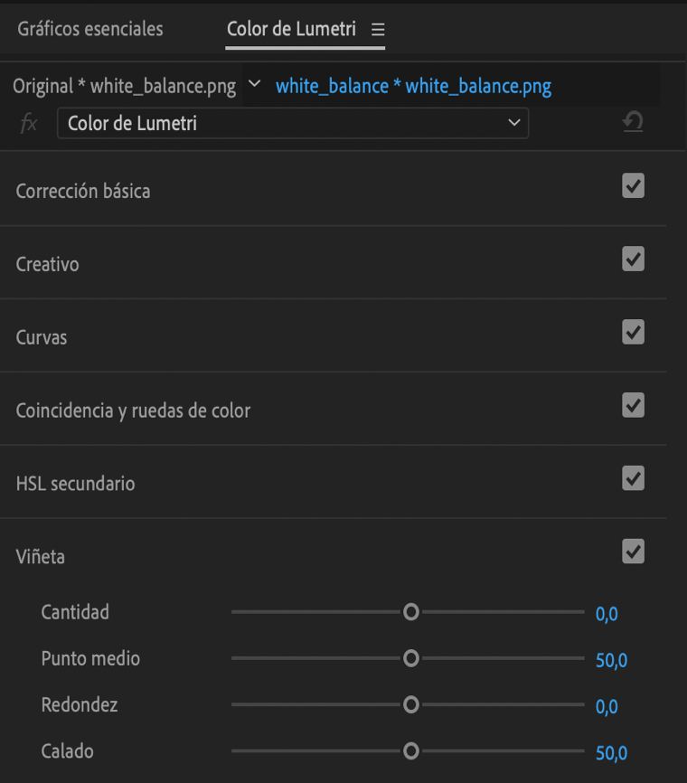Viewport: 687px width, 783px height.
Task: Click the fx badge icon
Action: 30,123
